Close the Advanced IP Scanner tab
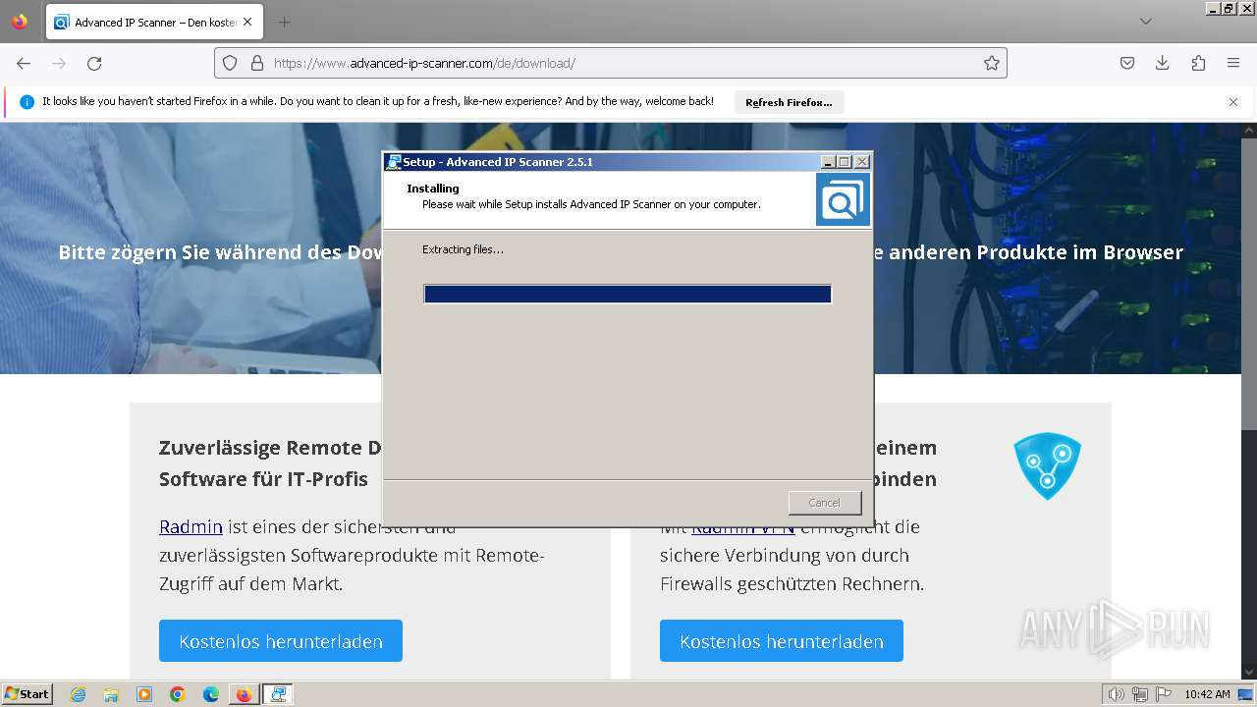 [x=246, y=22]
